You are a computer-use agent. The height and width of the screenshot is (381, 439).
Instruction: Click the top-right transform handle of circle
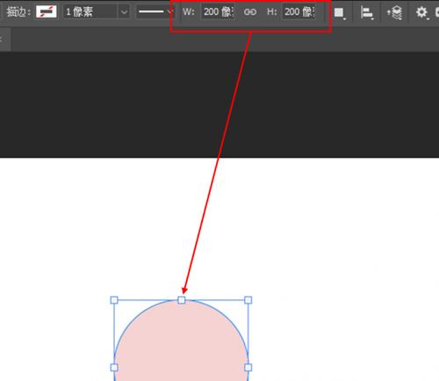tap(248, 300)
